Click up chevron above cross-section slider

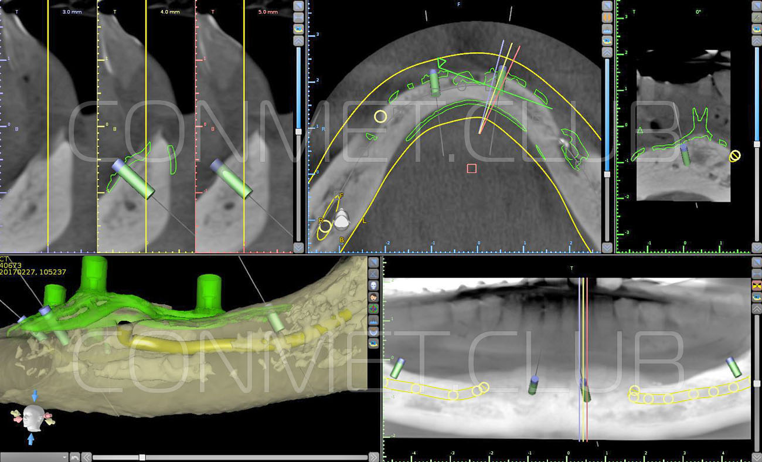[298, 40]
